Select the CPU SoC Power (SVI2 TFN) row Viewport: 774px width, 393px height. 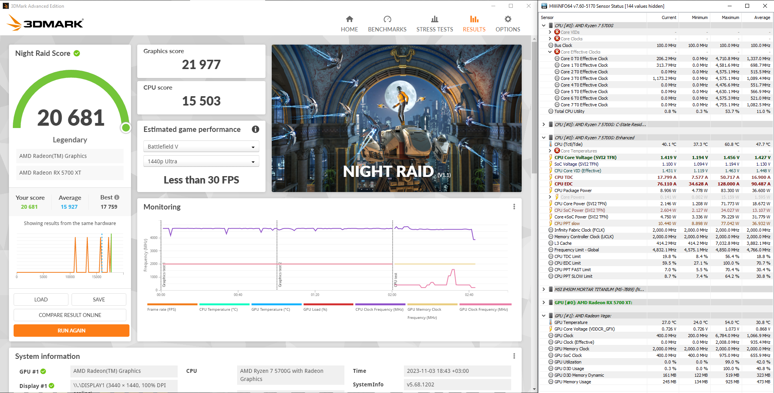point(656,210)
